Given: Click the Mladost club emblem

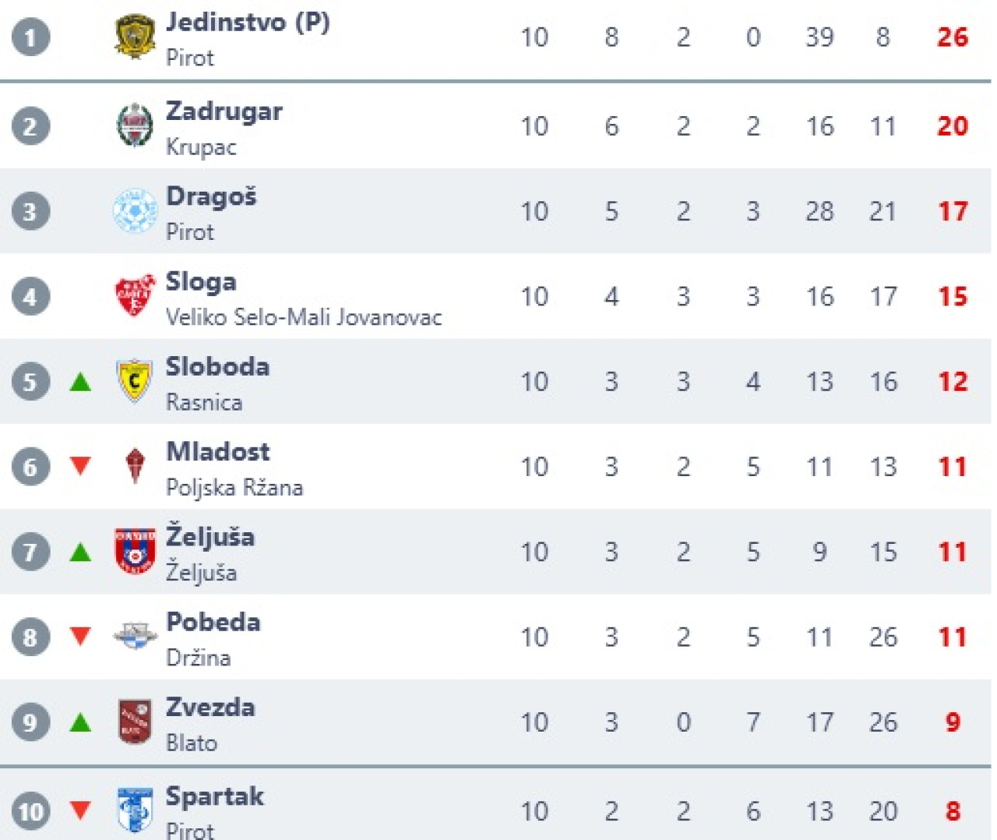Looking at the screenshot, I should [135, 466].
